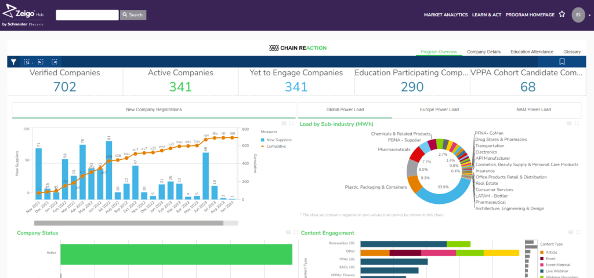594x278 pixels.
Task: Click Plastic, Packaging & Containers label
Action: click(376, 187)
